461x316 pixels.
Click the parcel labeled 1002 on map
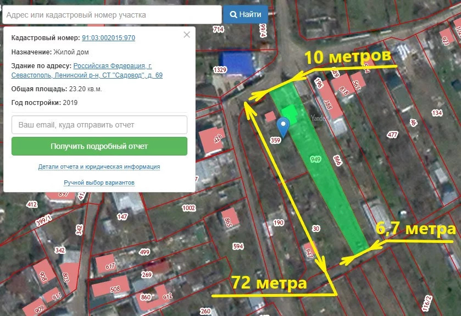(188, 208)
